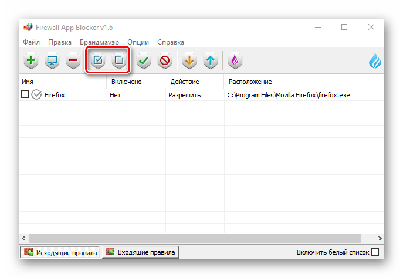
Task: Close the Firewall App Blocker window
Action: pos(371,27)
